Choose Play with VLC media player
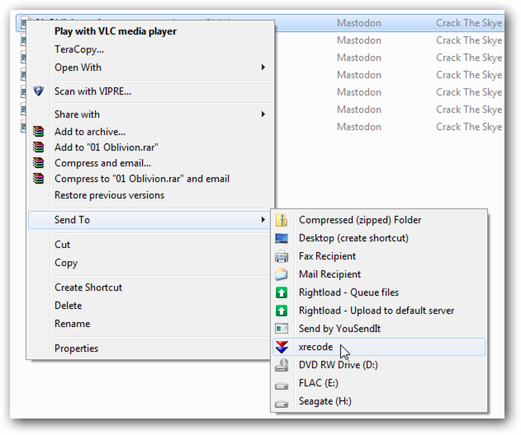Viewport: 521px width, 435px height. coord(116,31)
